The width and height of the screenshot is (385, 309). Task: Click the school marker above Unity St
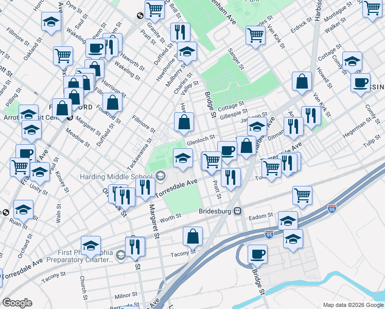40,174
